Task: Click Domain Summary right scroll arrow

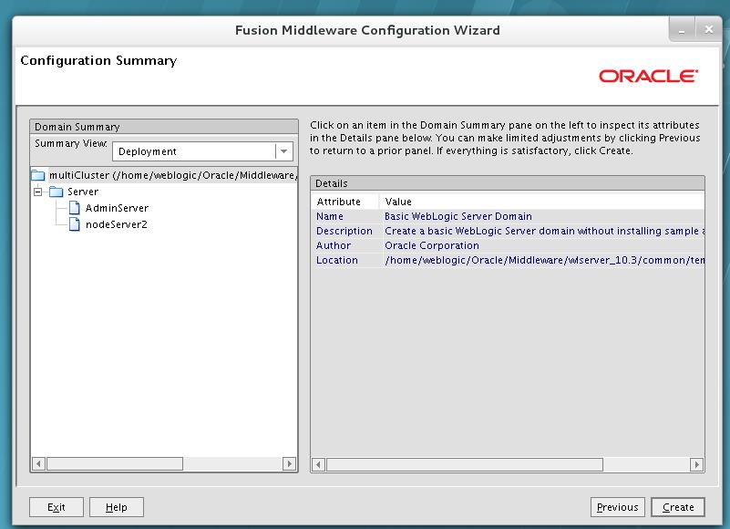Action: coord(289,463)
